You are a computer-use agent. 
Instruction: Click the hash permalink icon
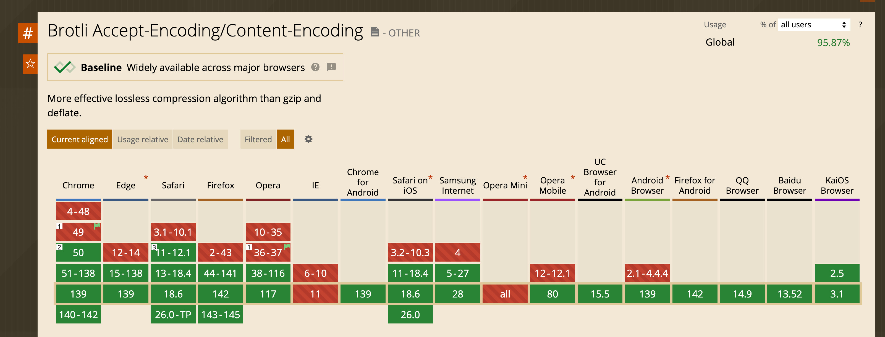click(28, 33)
